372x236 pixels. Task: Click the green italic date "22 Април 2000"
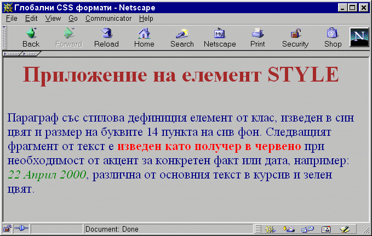(47, 175)
